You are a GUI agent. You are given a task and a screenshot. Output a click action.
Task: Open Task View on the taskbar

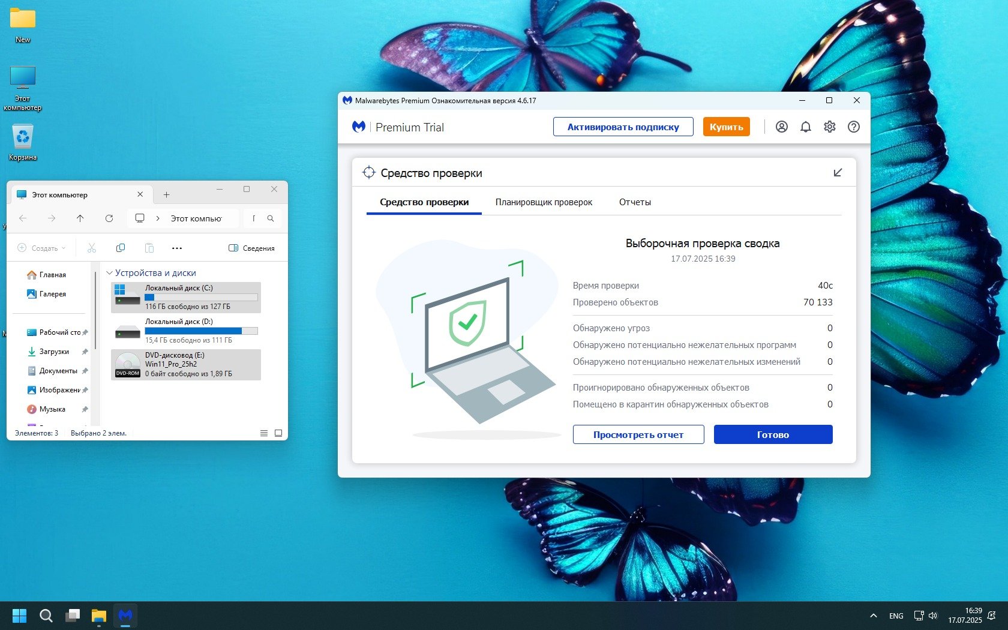(73, 616)
